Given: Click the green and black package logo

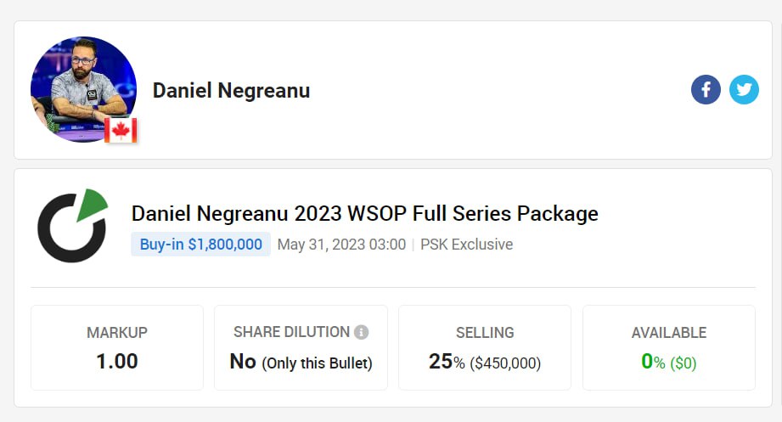Looking at the screenshot, I should [x=72, y=226].
